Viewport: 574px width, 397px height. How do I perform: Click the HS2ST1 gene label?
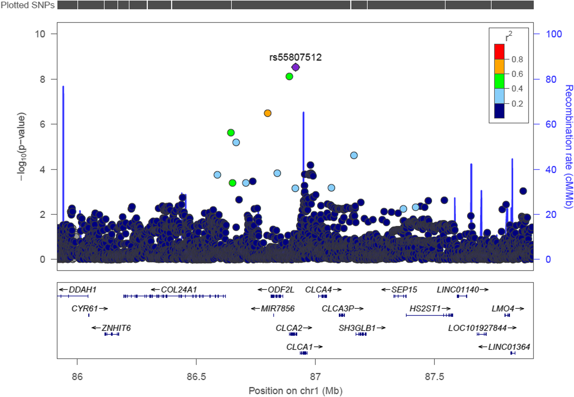tap(425, 309)
